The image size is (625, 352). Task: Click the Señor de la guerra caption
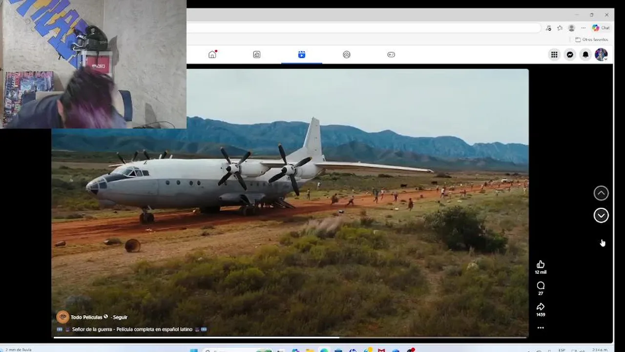pos(132,330)
